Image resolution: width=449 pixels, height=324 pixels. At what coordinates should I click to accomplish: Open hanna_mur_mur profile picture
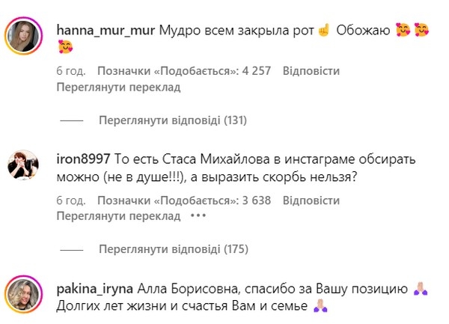23,36
